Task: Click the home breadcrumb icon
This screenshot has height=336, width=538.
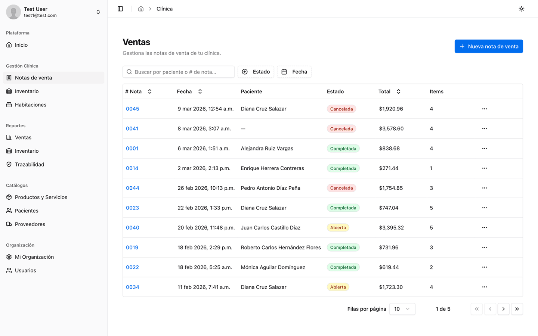Action: coord(141,9)
